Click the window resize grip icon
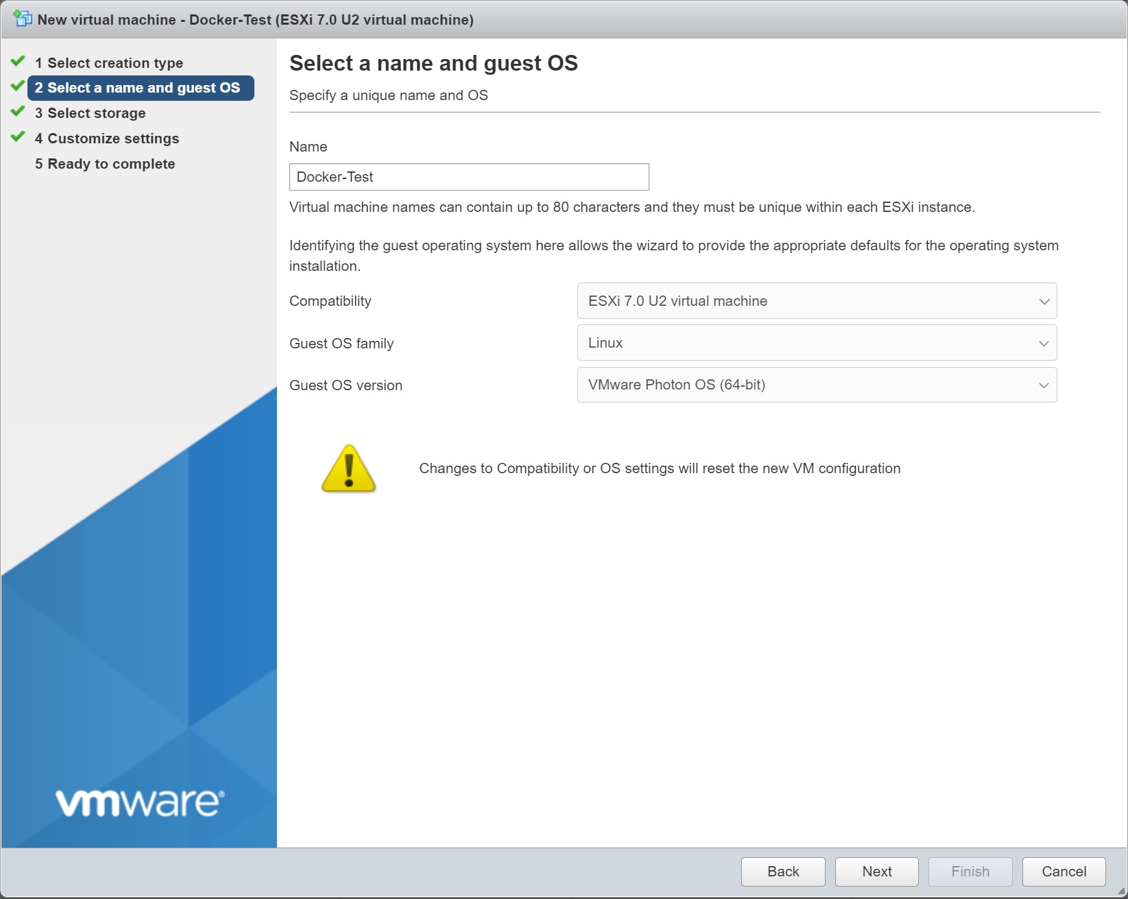 (1121, 891)
